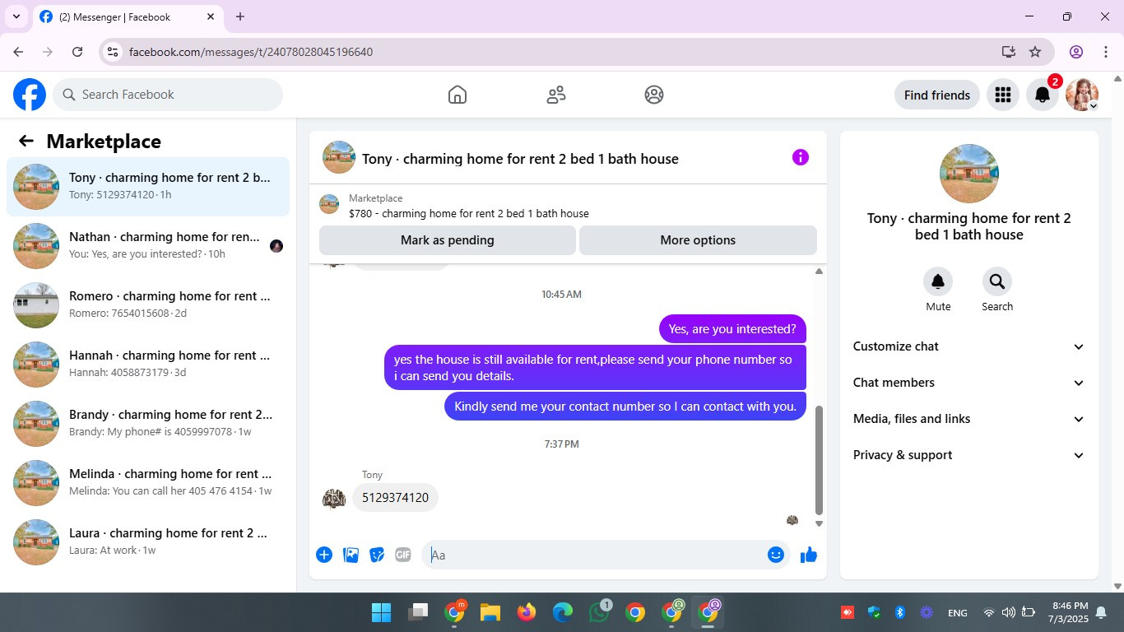The height and width of the screenshot is (632, 1124).
Task: Select the Messenger | Facebook browser tab
Action: coord(128,16)
